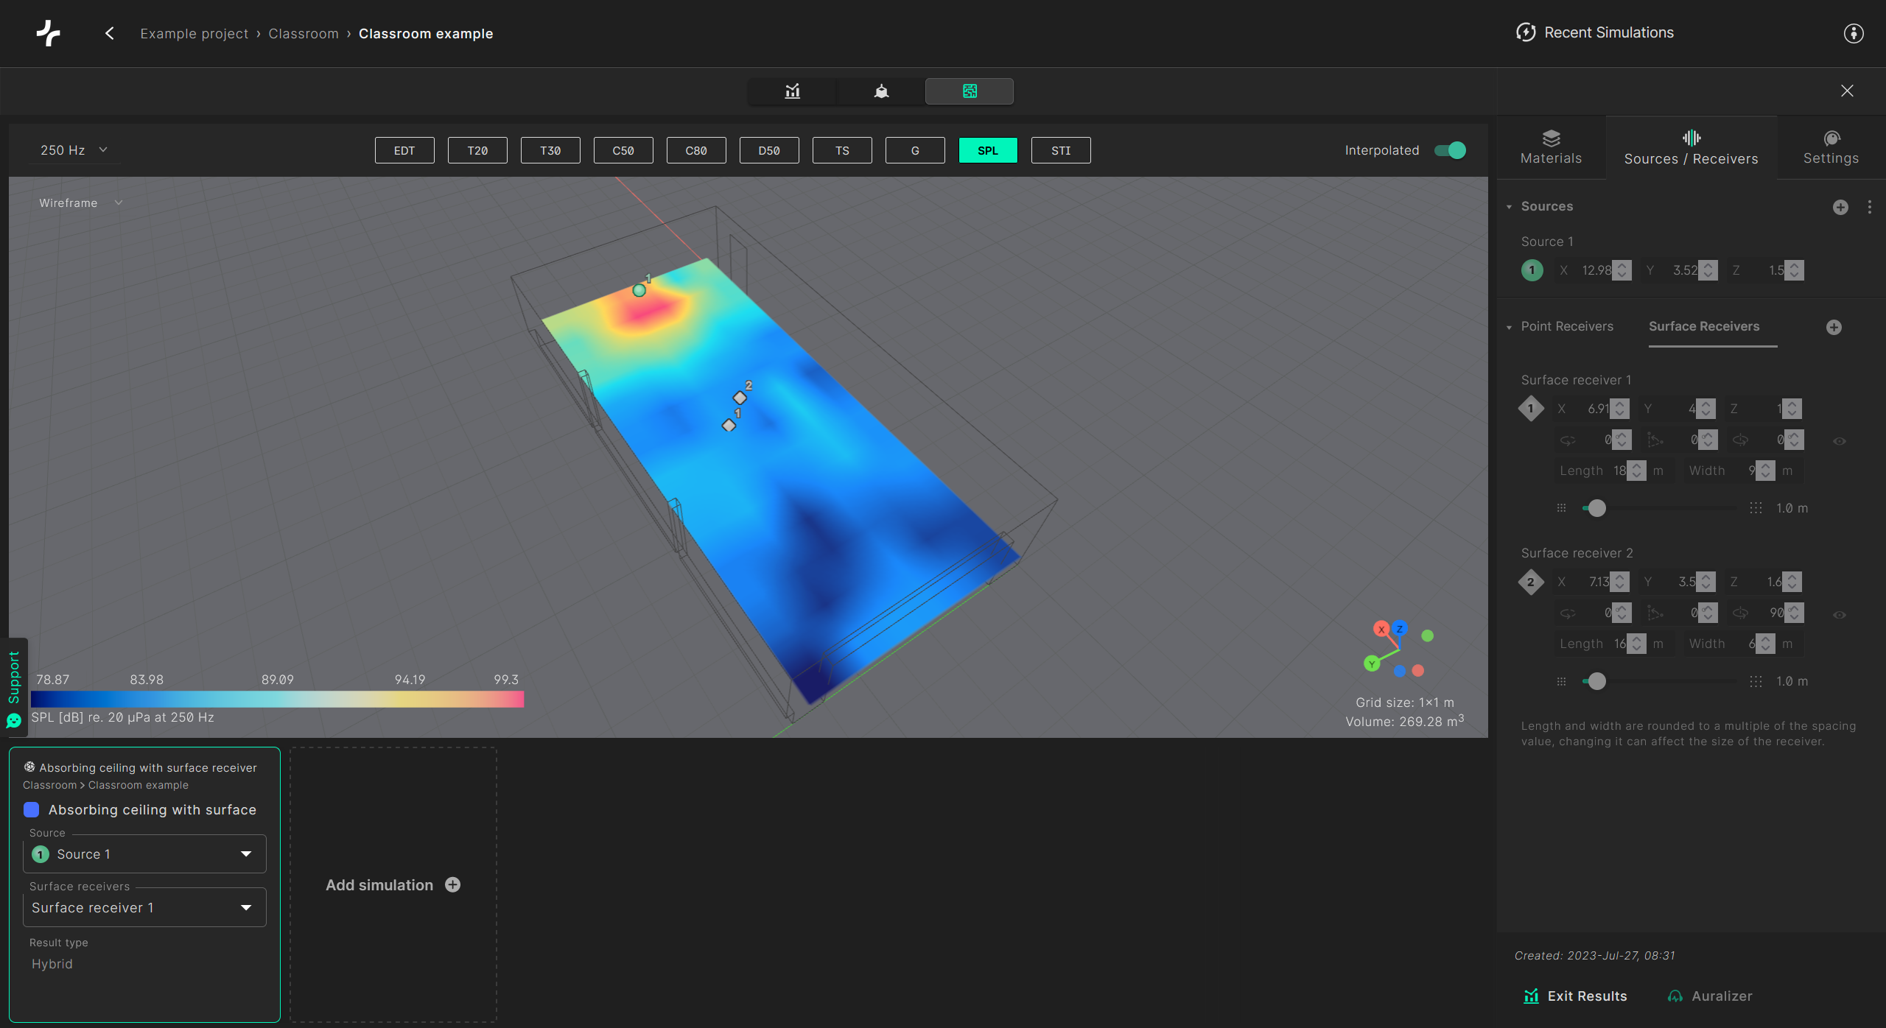The image size is (1886, 1028).
Task: Select the EDT parameter
Action: [404, 150]
